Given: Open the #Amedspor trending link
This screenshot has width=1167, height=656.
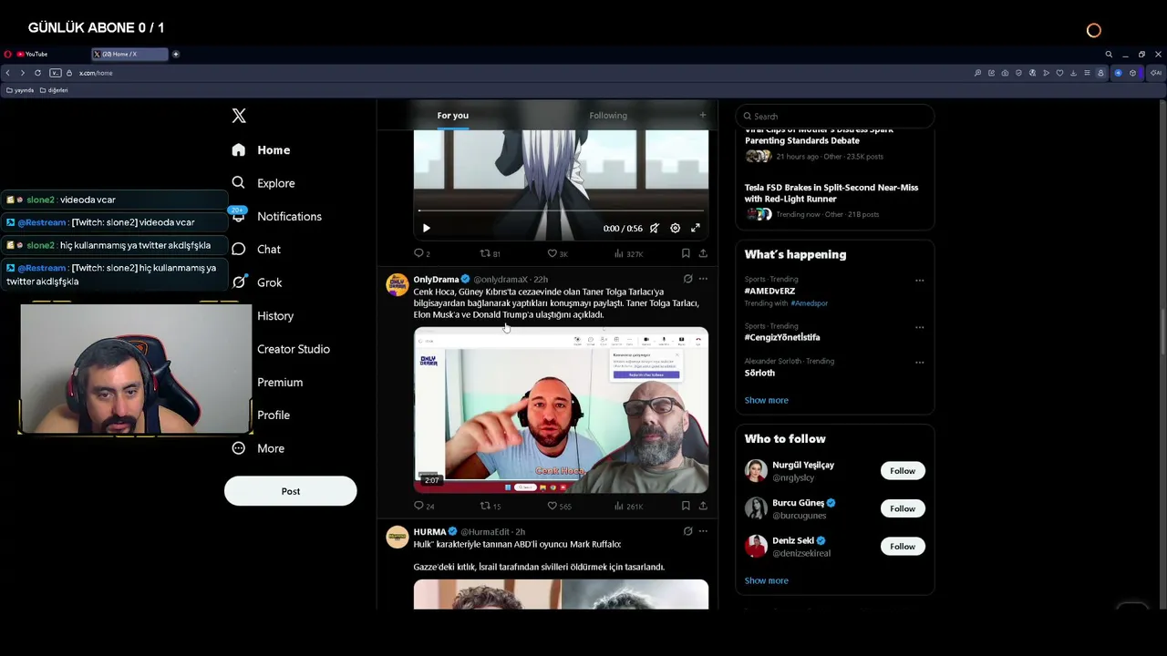Looking at the screenshot, I should coord(810,303).
